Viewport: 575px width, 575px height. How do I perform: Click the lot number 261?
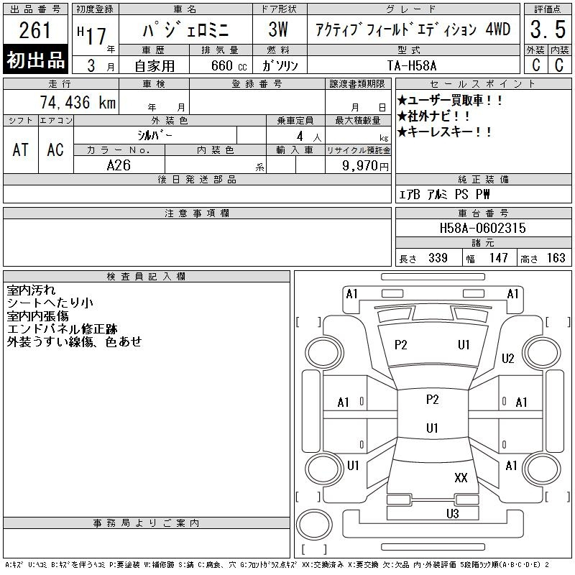36,31
